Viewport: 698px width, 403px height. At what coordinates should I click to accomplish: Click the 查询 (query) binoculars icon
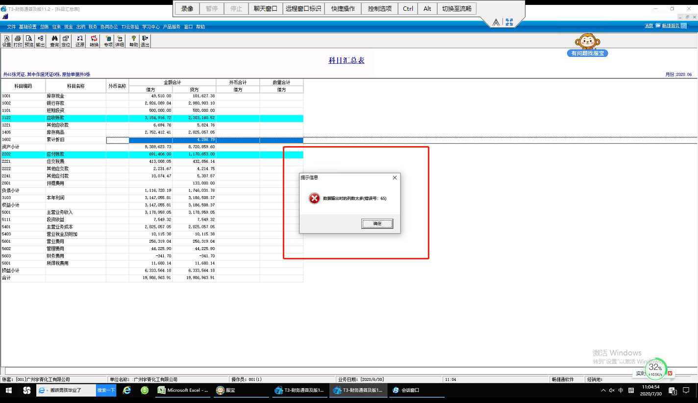coord(54,41)
